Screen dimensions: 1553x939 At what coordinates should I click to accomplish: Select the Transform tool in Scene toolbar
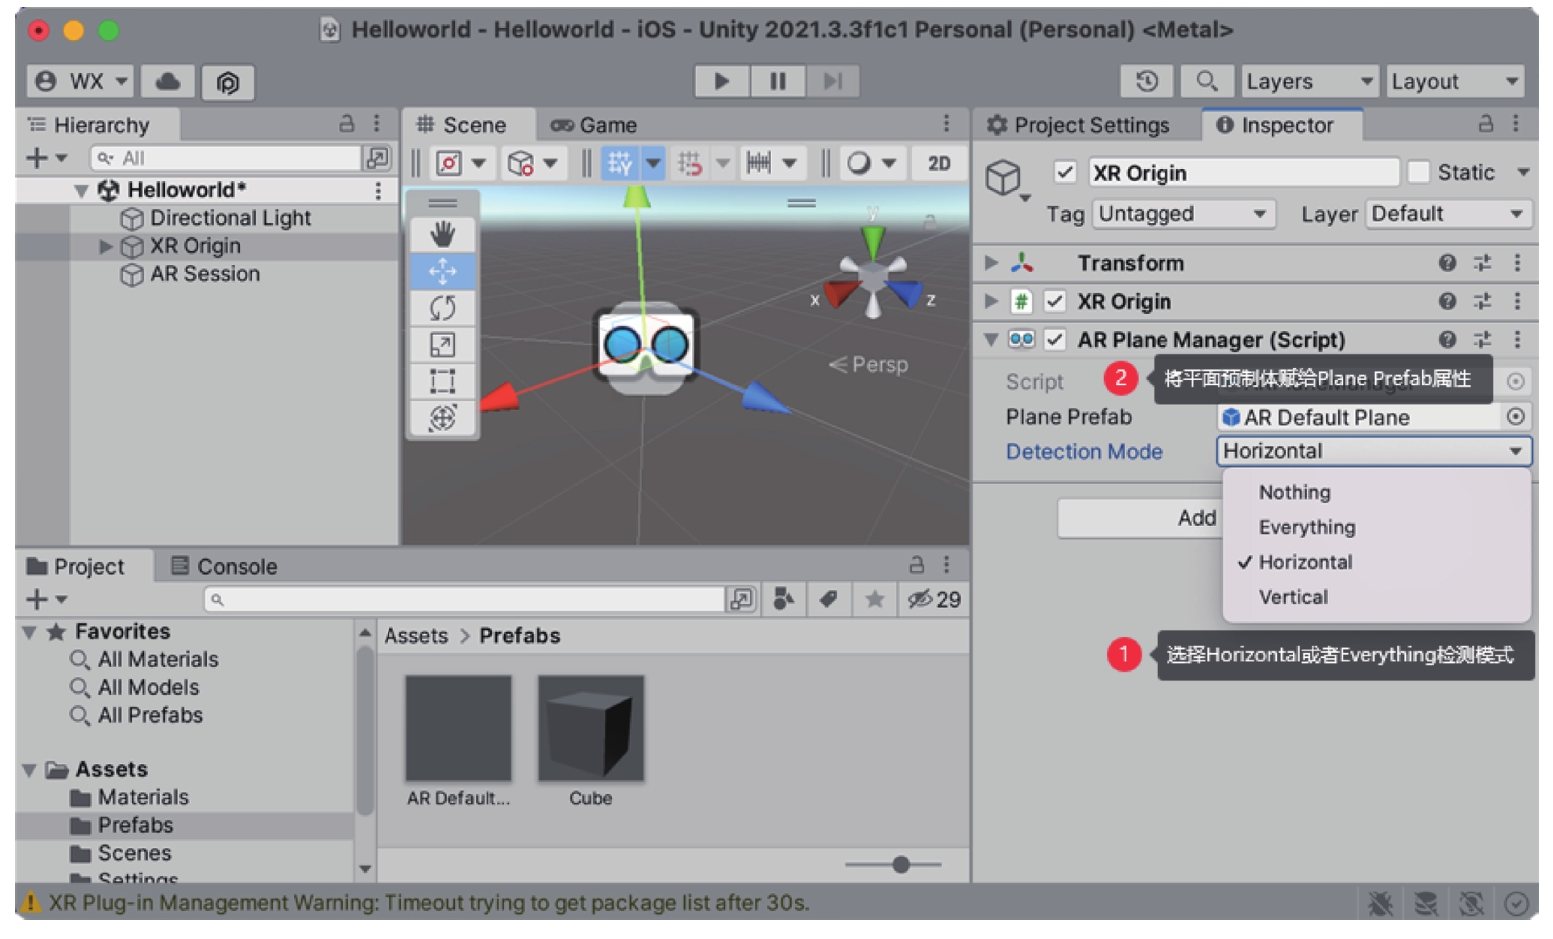[x=442, y=417]
